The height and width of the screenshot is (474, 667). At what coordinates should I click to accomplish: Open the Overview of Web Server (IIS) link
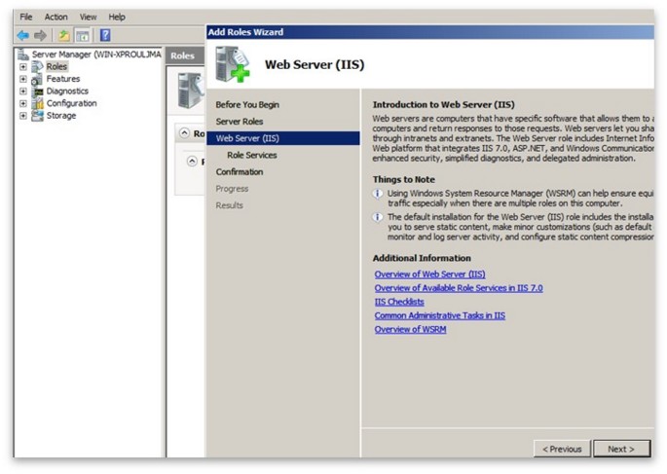click(429, 274)
